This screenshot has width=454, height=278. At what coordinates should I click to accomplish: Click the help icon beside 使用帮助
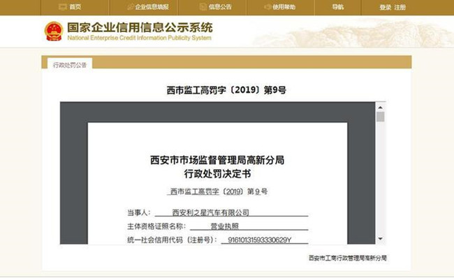[x=268, y=7]
